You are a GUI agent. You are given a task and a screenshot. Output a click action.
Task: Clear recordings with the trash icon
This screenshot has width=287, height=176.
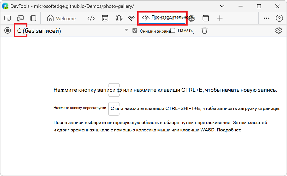(x=204, y=30)
